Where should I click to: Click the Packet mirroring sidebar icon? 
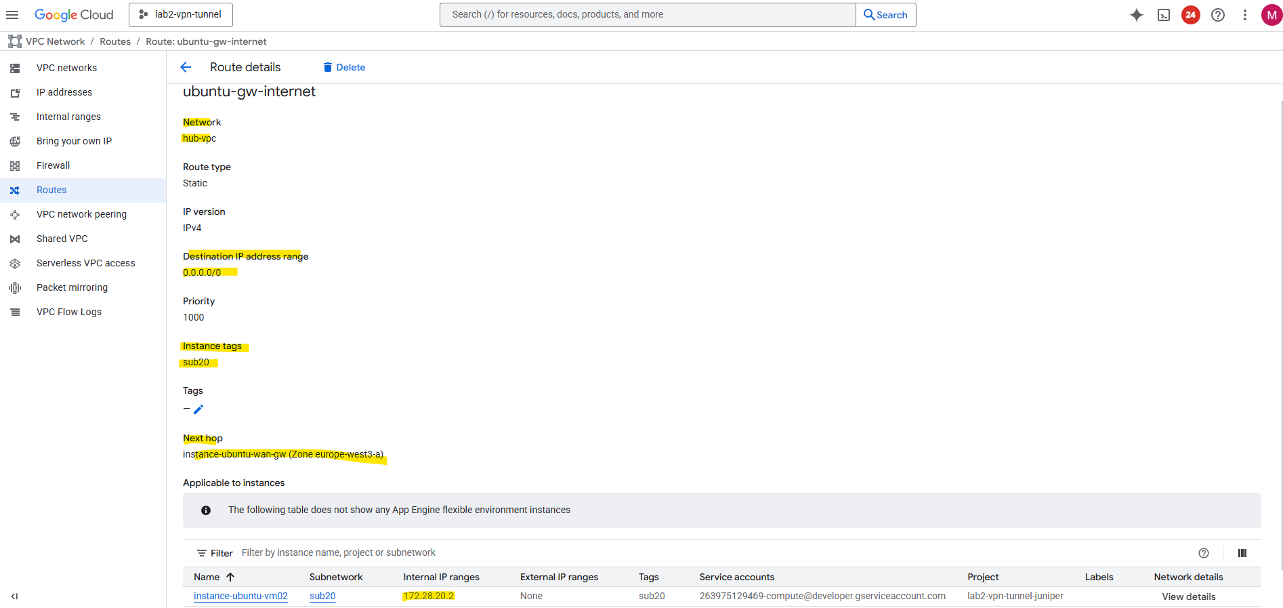click(15, 288)
